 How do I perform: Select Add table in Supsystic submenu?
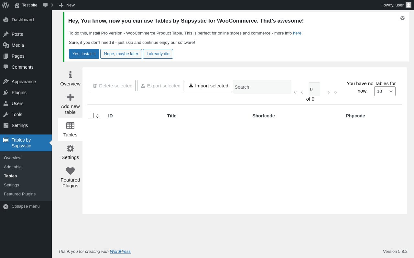coord(13,167)
